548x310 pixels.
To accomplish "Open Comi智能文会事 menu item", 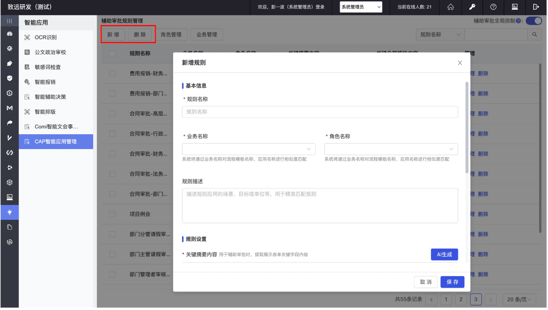I will pyautogui.click(x=56, y=127).
